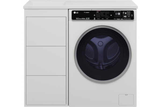Screen dimensions: 161x107
Task: Open the middle cabinet drawer
Action: click(46, 61)
